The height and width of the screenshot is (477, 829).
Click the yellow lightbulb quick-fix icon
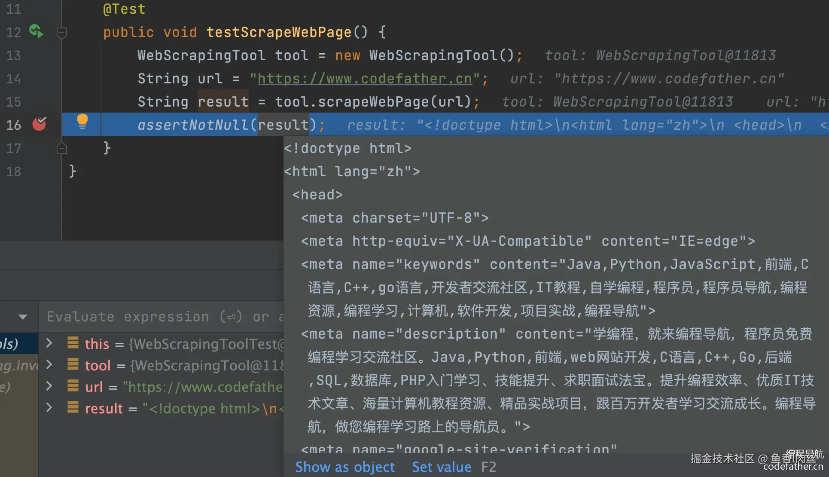click(x=82, y=122)
